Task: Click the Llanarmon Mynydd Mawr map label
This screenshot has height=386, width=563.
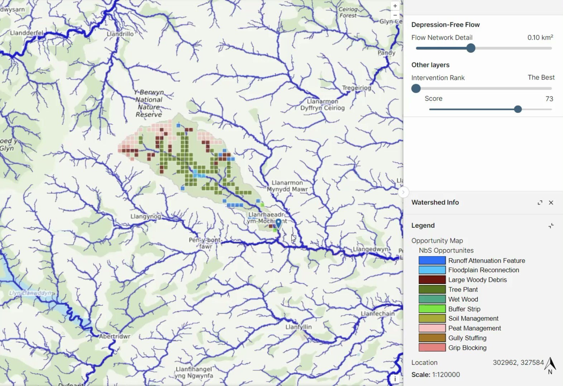Action: tap(287, 186)
